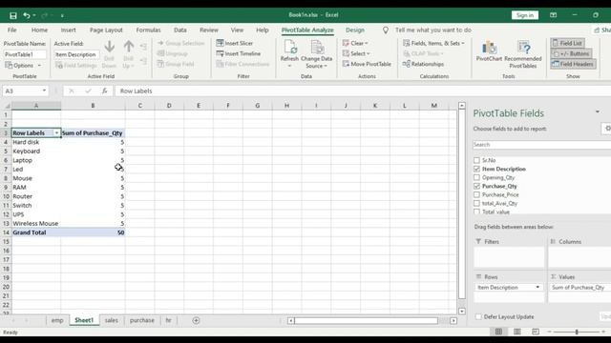
Task: Check the Sr.No field checkbox
Action: tap(476, 160)
